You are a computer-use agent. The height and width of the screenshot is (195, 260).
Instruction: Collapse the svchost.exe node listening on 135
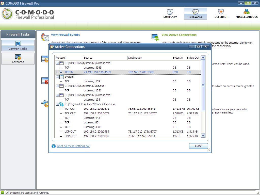(x=57, y=95)
